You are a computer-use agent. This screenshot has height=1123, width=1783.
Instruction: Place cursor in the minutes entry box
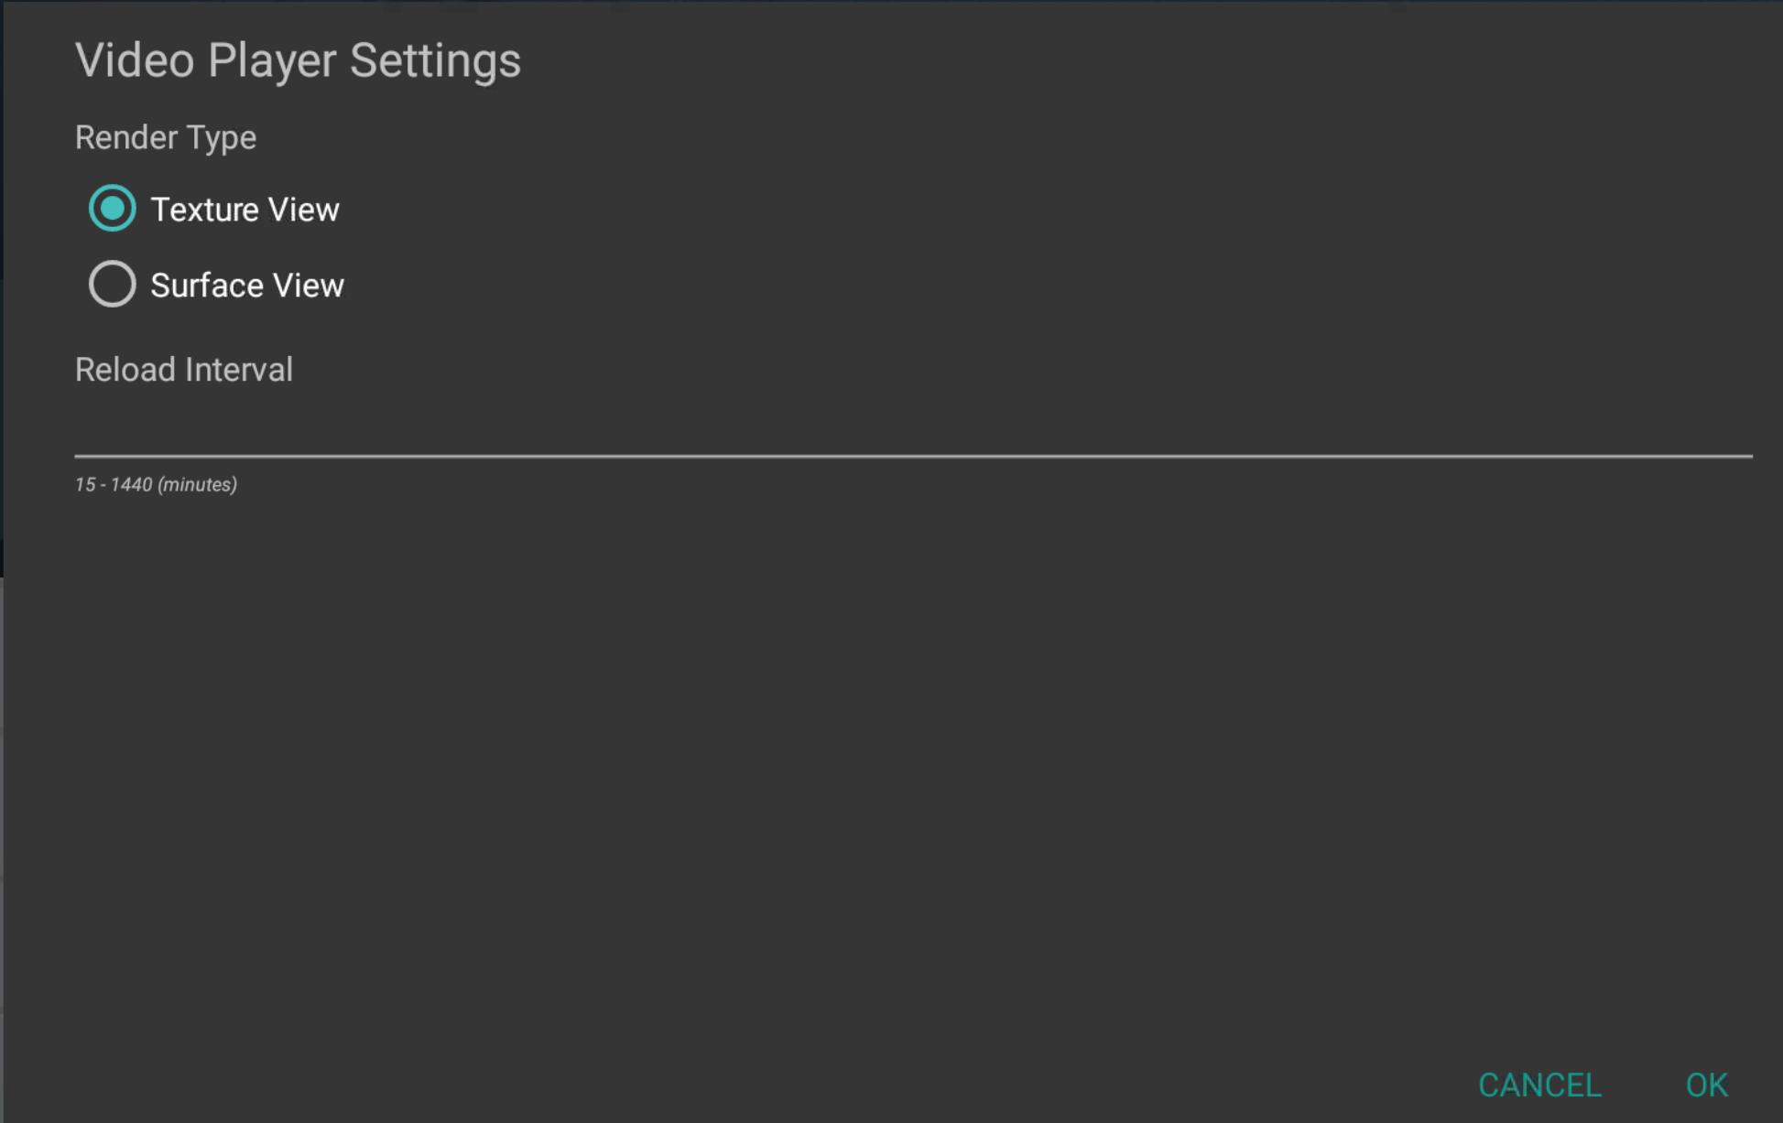(912, 430)
